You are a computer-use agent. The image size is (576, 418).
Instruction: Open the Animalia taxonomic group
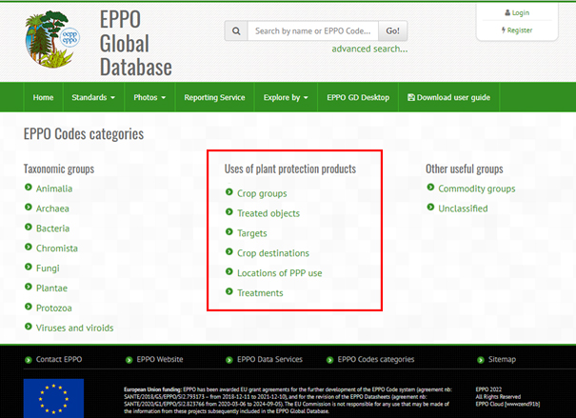click(x=54, y=189)
